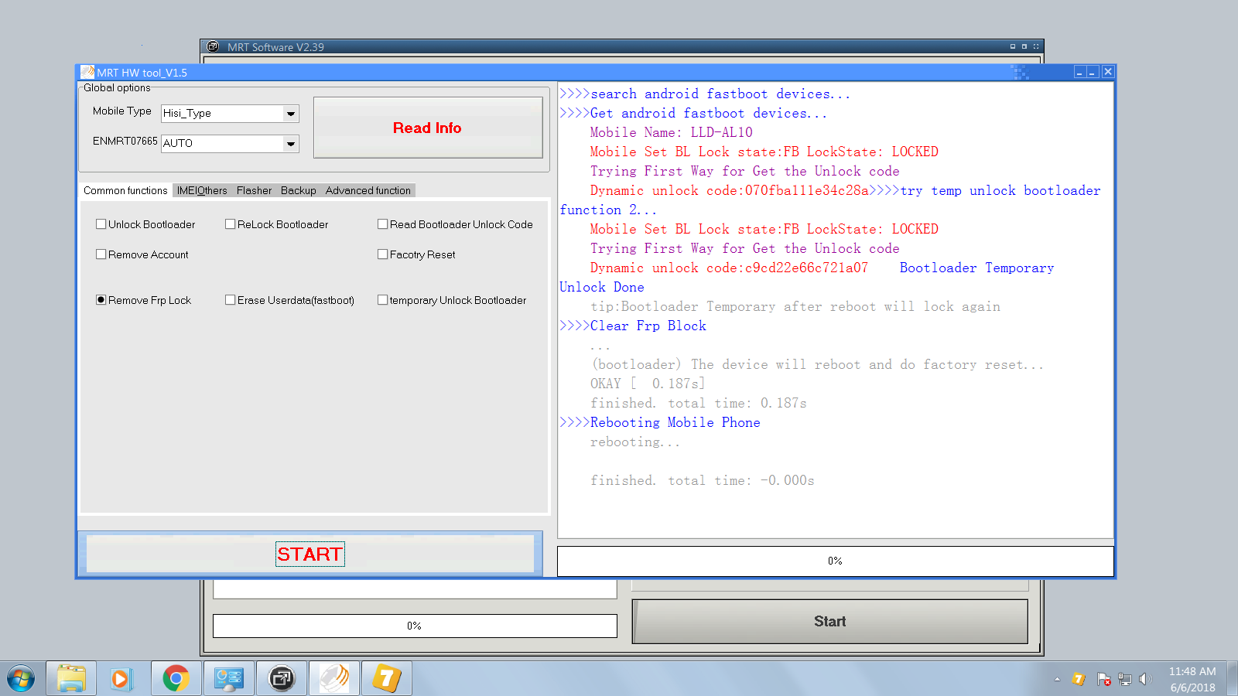The width and height of the screenshot is (1238, 696).
Task: Click the 'ENMRT07665' label
Action: [125, 141]
